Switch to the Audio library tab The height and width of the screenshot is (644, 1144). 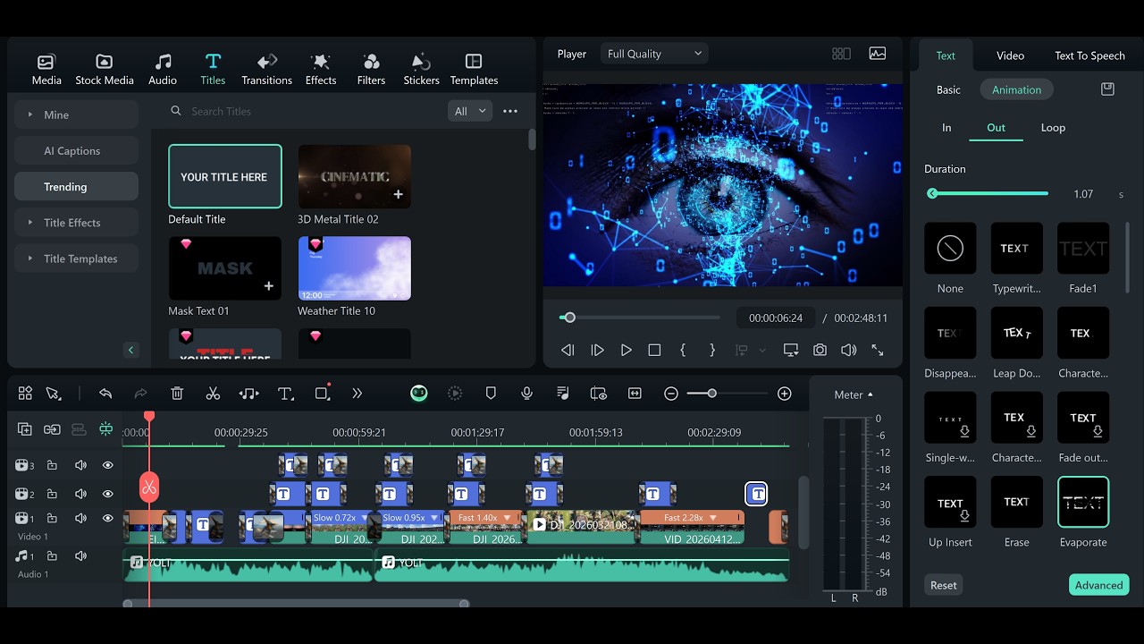pos(163,70)
